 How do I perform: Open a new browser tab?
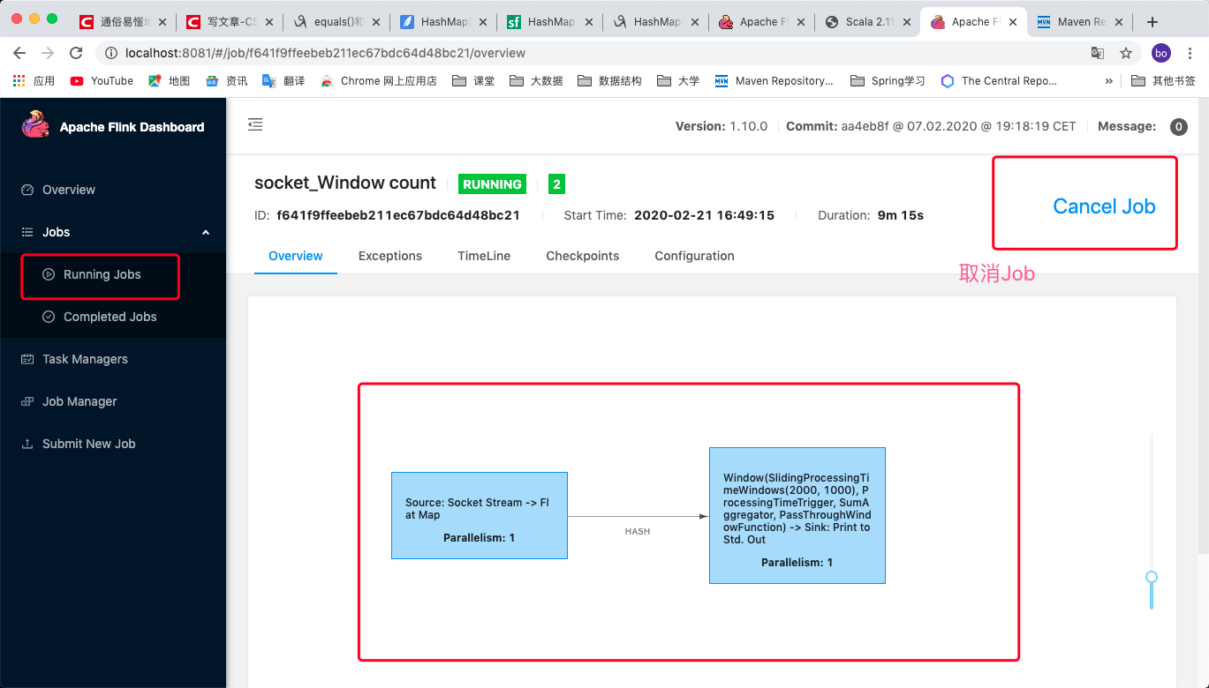click(1152, 22)
